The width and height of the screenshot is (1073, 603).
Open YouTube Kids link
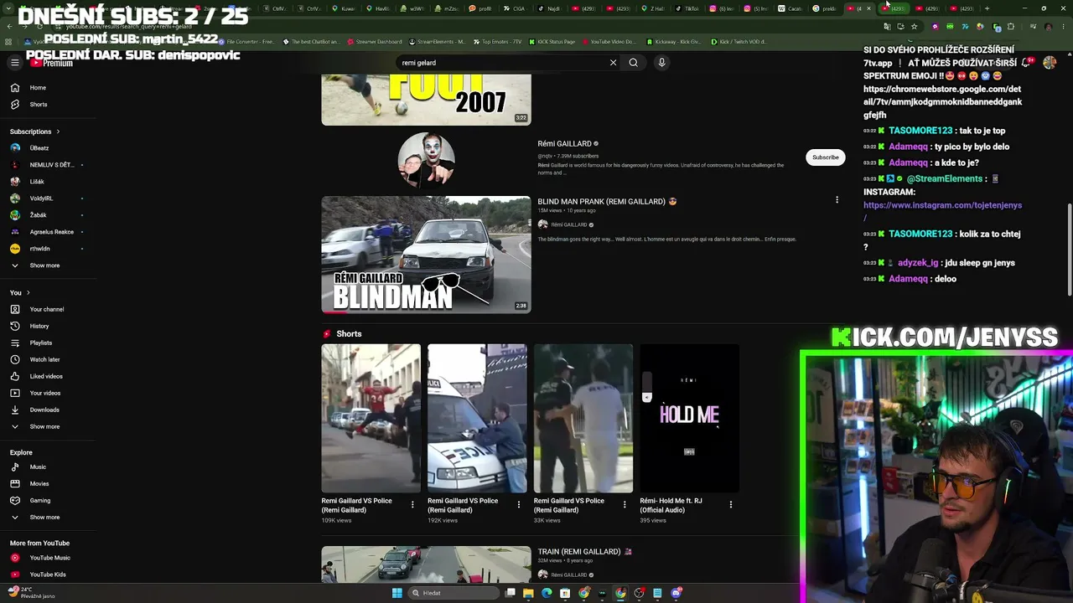pos(49,575)
